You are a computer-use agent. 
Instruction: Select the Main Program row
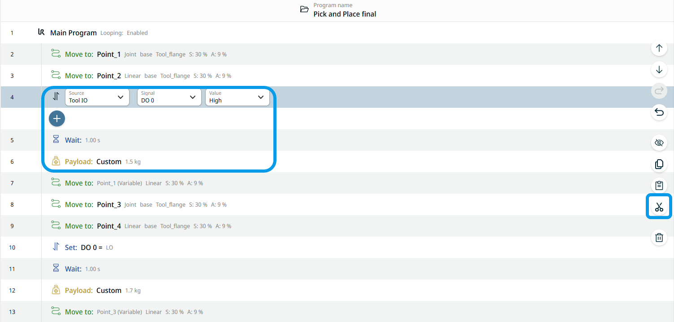pyautogui.click(x=73, y=33)
